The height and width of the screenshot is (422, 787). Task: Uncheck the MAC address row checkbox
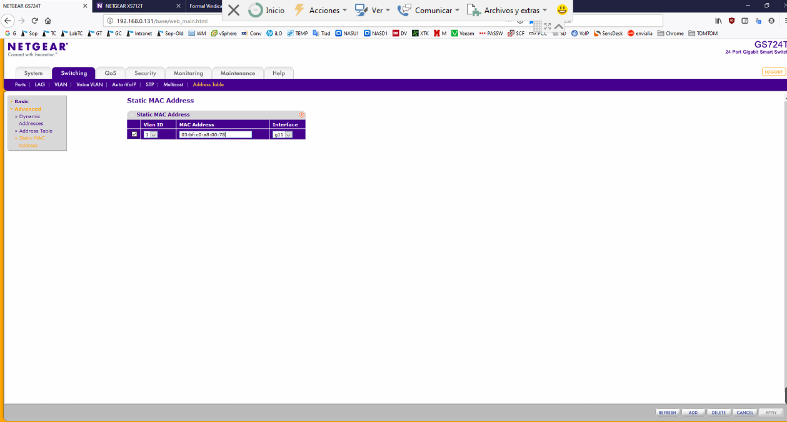[x=134, y=134]
